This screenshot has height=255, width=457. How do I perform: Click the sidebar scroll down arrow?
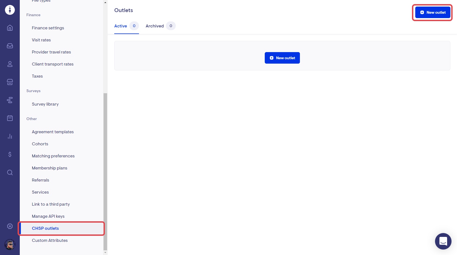click(105, 253)
